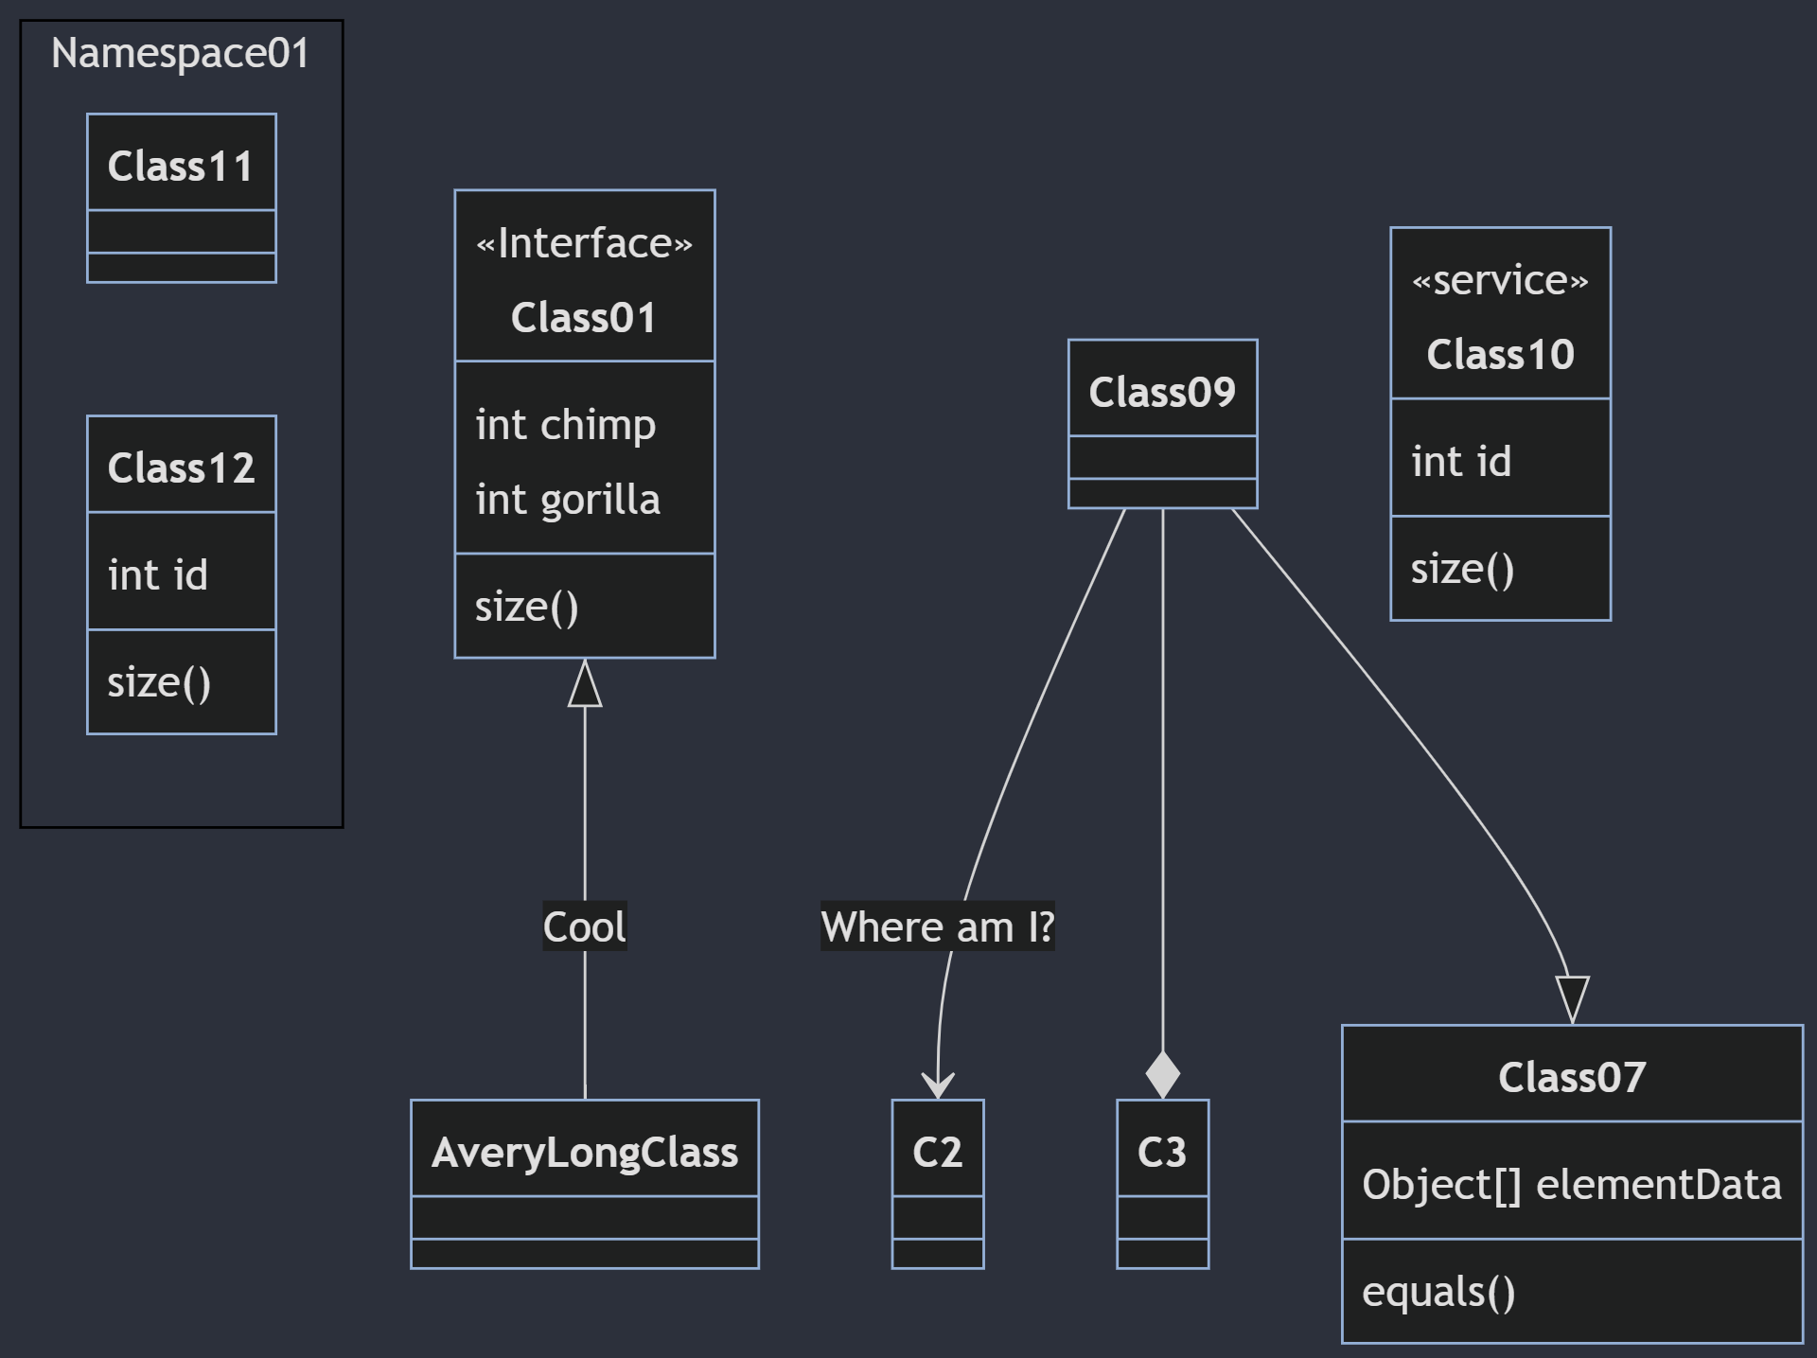This screenshot has height=1358, width=1817.
Task: Click the «Interface» stereotype label
Action: coord(584,244)
